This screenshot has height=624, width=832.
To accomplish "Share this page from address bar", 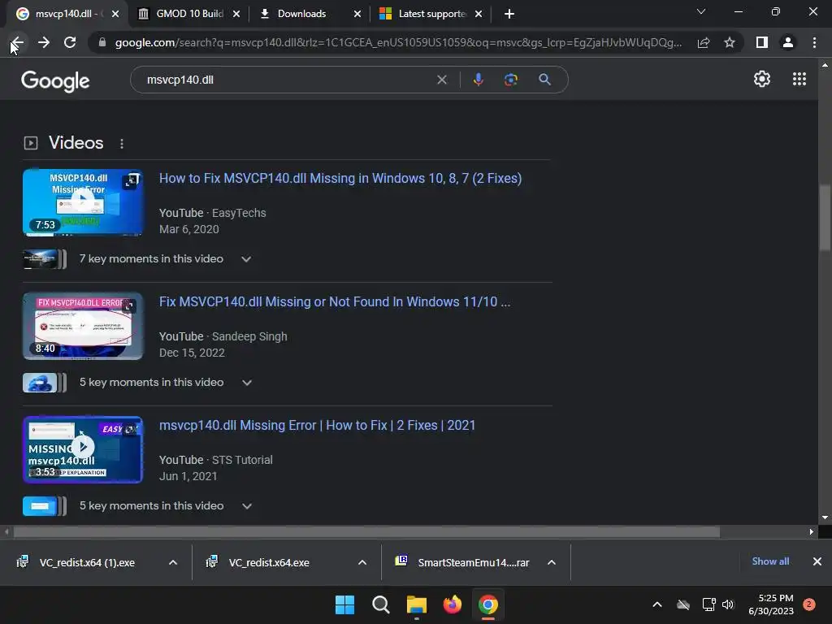I will (704, 42).
